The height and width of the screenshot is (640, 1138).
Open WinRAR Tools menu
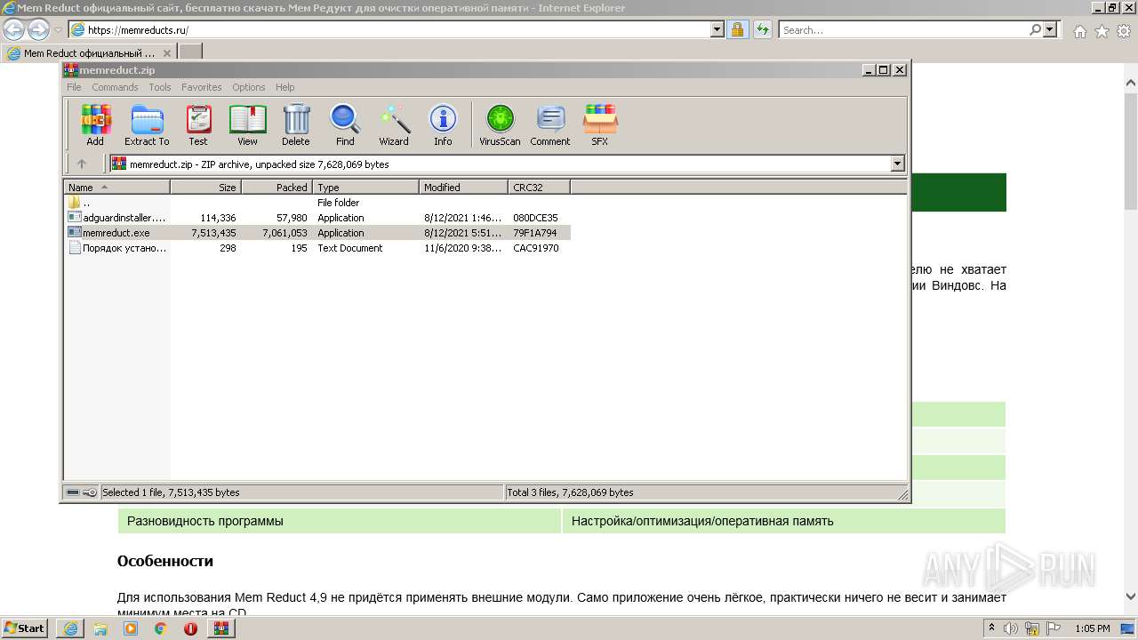(160, 87)
